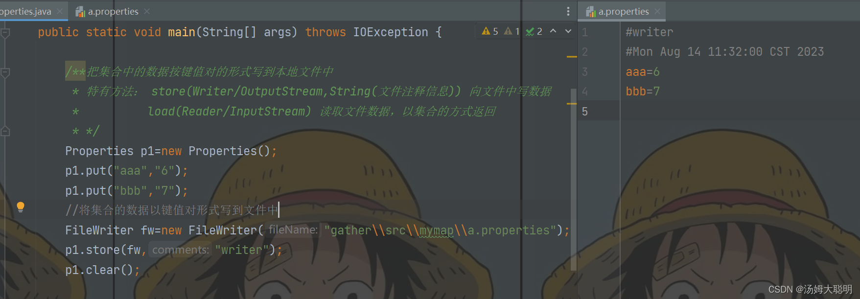Click the IOException in method signature
This screenshot has height=299, width=860.
pos(391,32)
